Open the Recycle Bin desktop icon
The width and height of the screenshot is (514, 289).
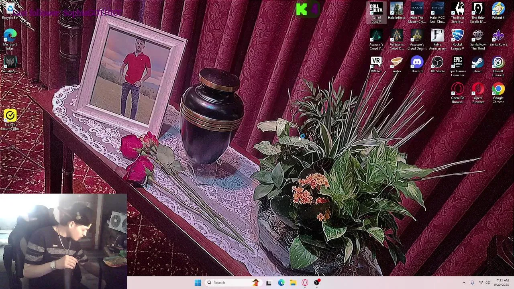(x=10, y=11)
